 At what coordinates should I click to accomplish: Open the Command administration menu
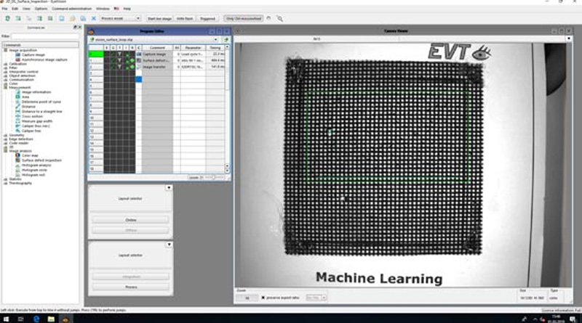(x=72, y=8)
